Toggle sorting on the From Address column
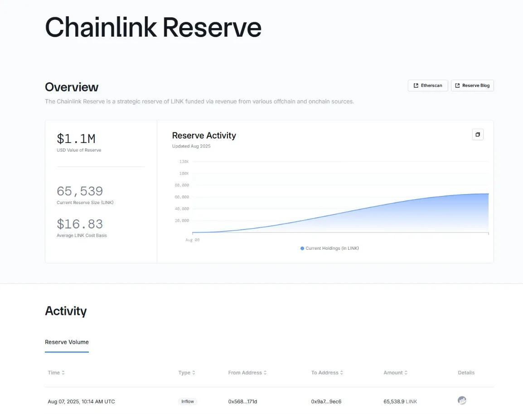Viewport: 523px width, 414px height. 265,372
